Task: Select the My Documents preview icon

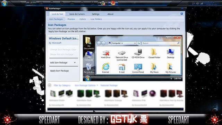Action: click(x=88, y=41)
